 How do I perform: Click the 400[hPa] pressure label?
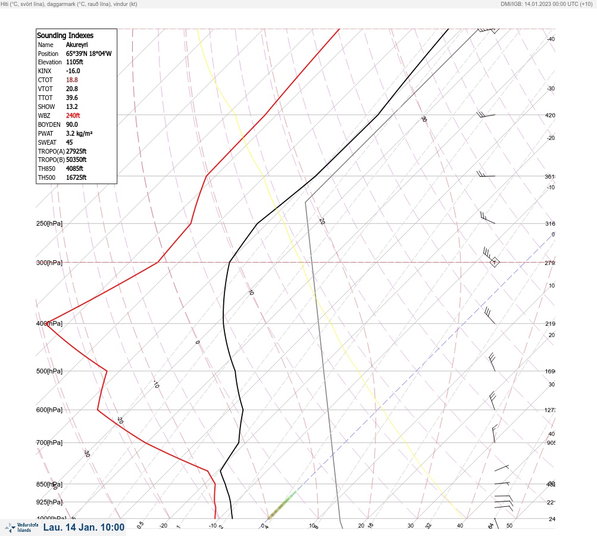(49, 323)
